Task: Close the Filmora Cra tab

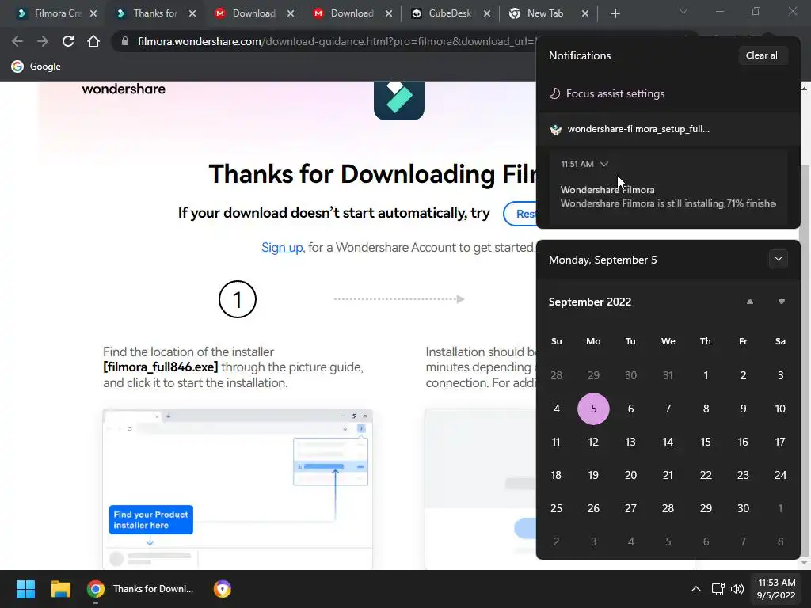Action: pyautogui.click(x=93, y=13)
